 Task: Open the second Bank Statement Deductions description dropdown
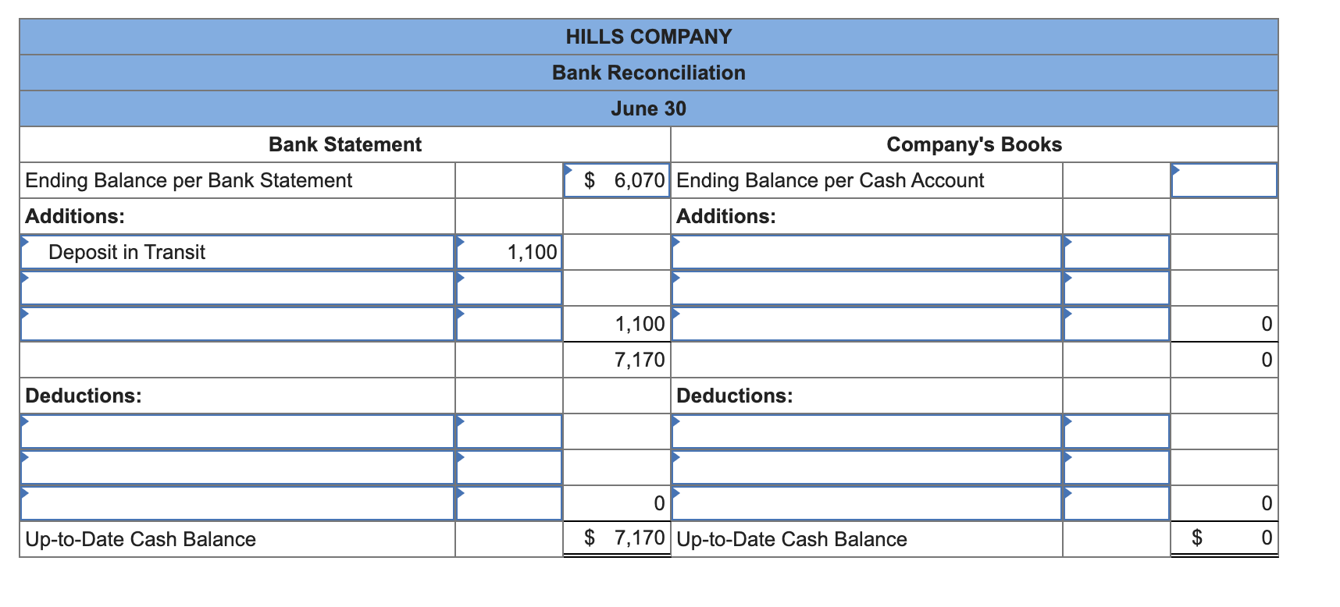click(237, 467)
